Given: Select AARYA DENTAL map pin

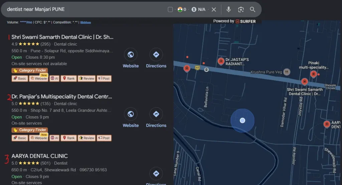Looking at the screenshot, I should (327, 124).
